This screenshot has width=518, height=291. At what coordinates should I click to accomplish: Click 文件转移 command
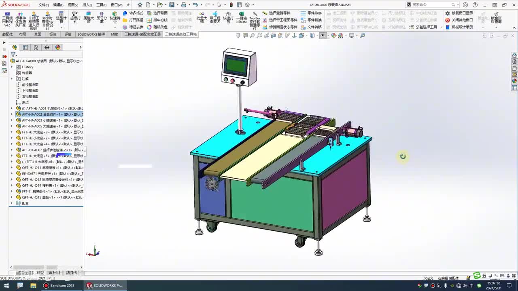[x=311, y=27]
